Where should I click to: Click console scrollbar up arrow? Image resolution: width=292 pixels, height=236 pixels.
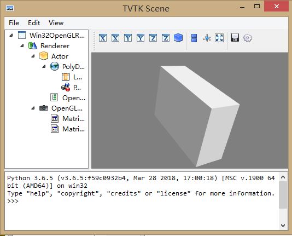(283, 177)
